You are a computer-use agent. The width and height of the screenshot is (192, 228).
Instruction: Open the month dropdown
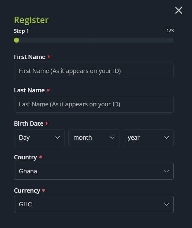pos(94,138)
